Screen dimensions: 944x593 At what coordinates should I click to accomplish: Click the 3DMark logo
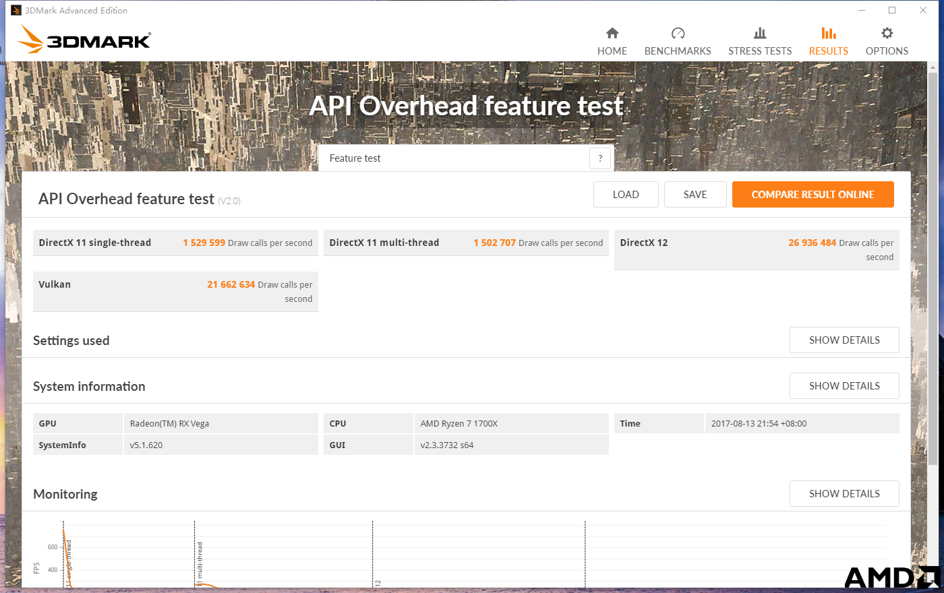point(85,39)
